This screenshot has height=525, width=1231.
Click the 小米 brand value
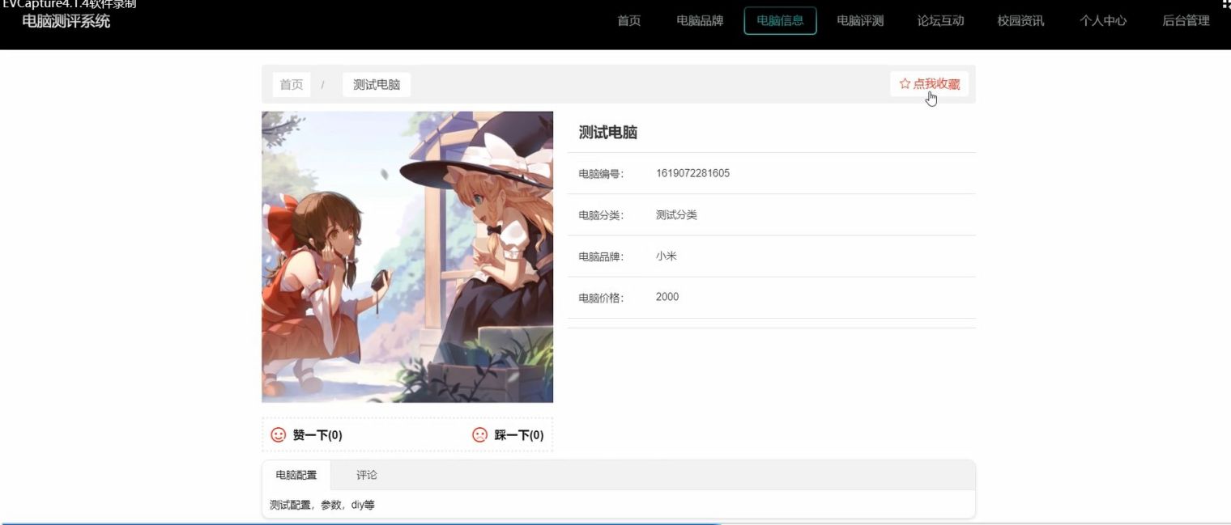coord(666,256)
